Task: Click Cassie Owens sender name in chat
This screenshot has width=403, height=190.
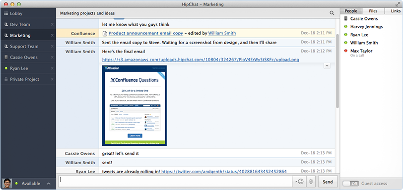Action: pyautogui.click(x=80, y=154)
